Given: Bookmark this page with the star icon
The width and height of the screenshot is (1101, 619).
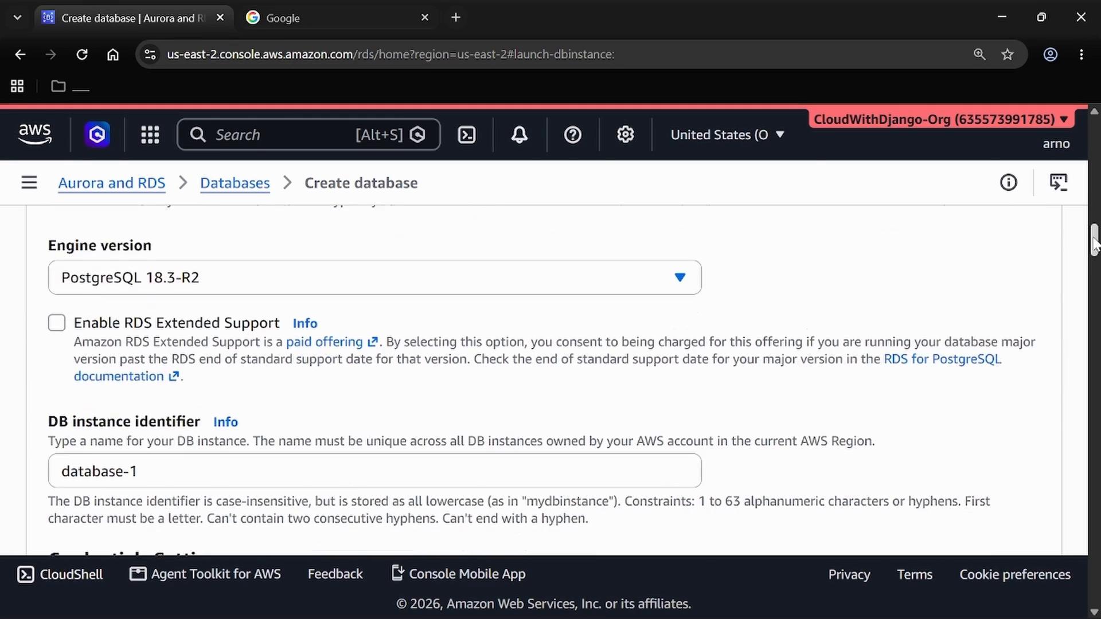Looking at the screenshot, I should [1008, 54].
